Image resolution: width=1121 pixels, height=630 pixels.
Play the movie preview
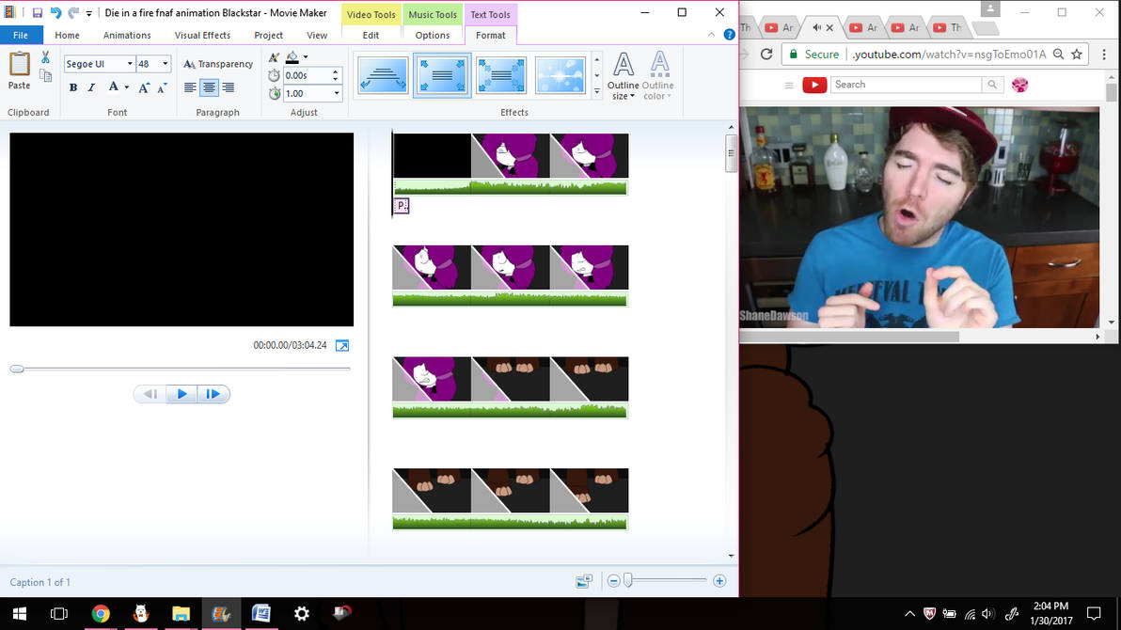tap(182, 394)
